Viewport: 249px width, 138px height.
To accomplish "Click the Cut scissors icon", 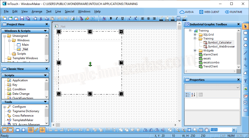I will [41, 18].
